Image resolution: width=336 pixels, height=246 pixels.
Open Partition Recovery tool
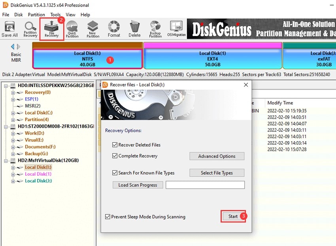(x=30, y=29)
